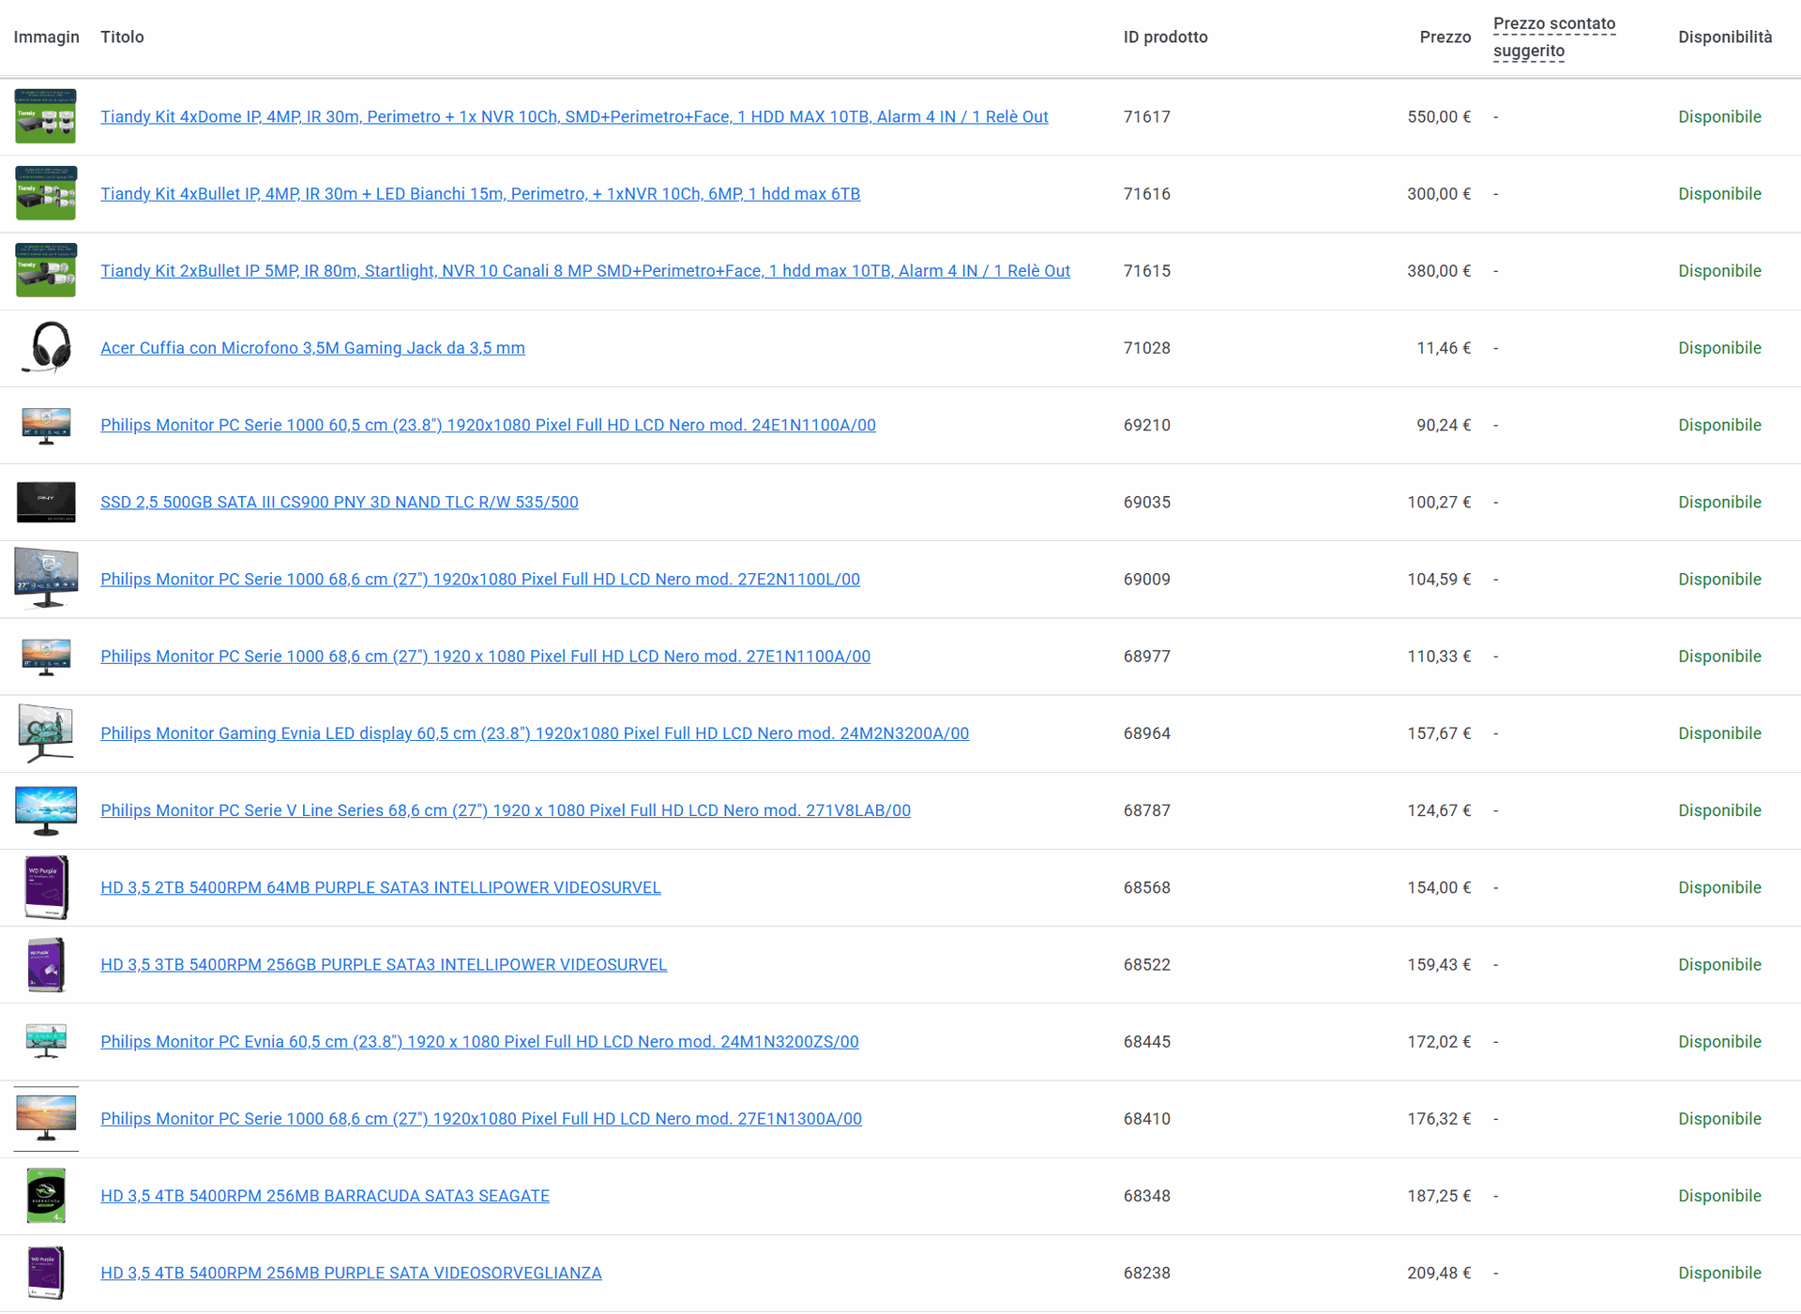Open Tiandy Kit 4xBullet IP 4MP link
Screen dimensions: 1801x1314
click(479, 194)
